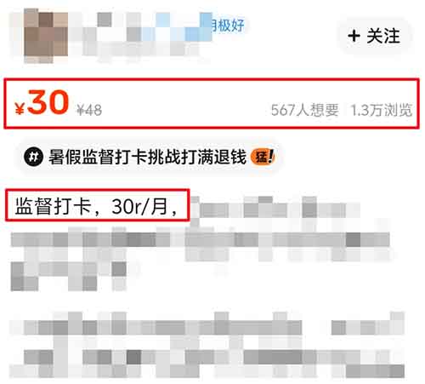Click the last blurred description paragraph
The width and height of the screenshot is (425, 384).
(x=207, y=345)
